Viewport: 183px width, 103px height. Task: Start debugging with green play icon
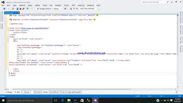[x=38, y=9]
